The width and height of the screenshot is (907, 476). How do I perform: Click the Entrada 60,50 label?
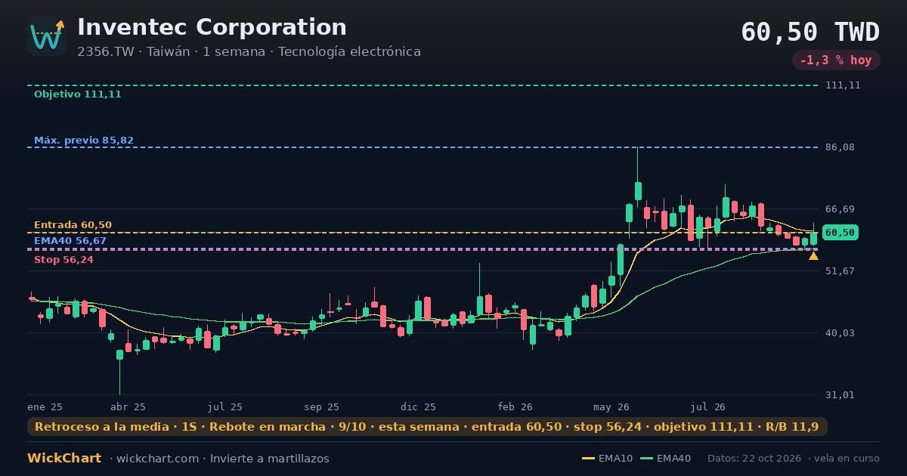tap(73, 225)
